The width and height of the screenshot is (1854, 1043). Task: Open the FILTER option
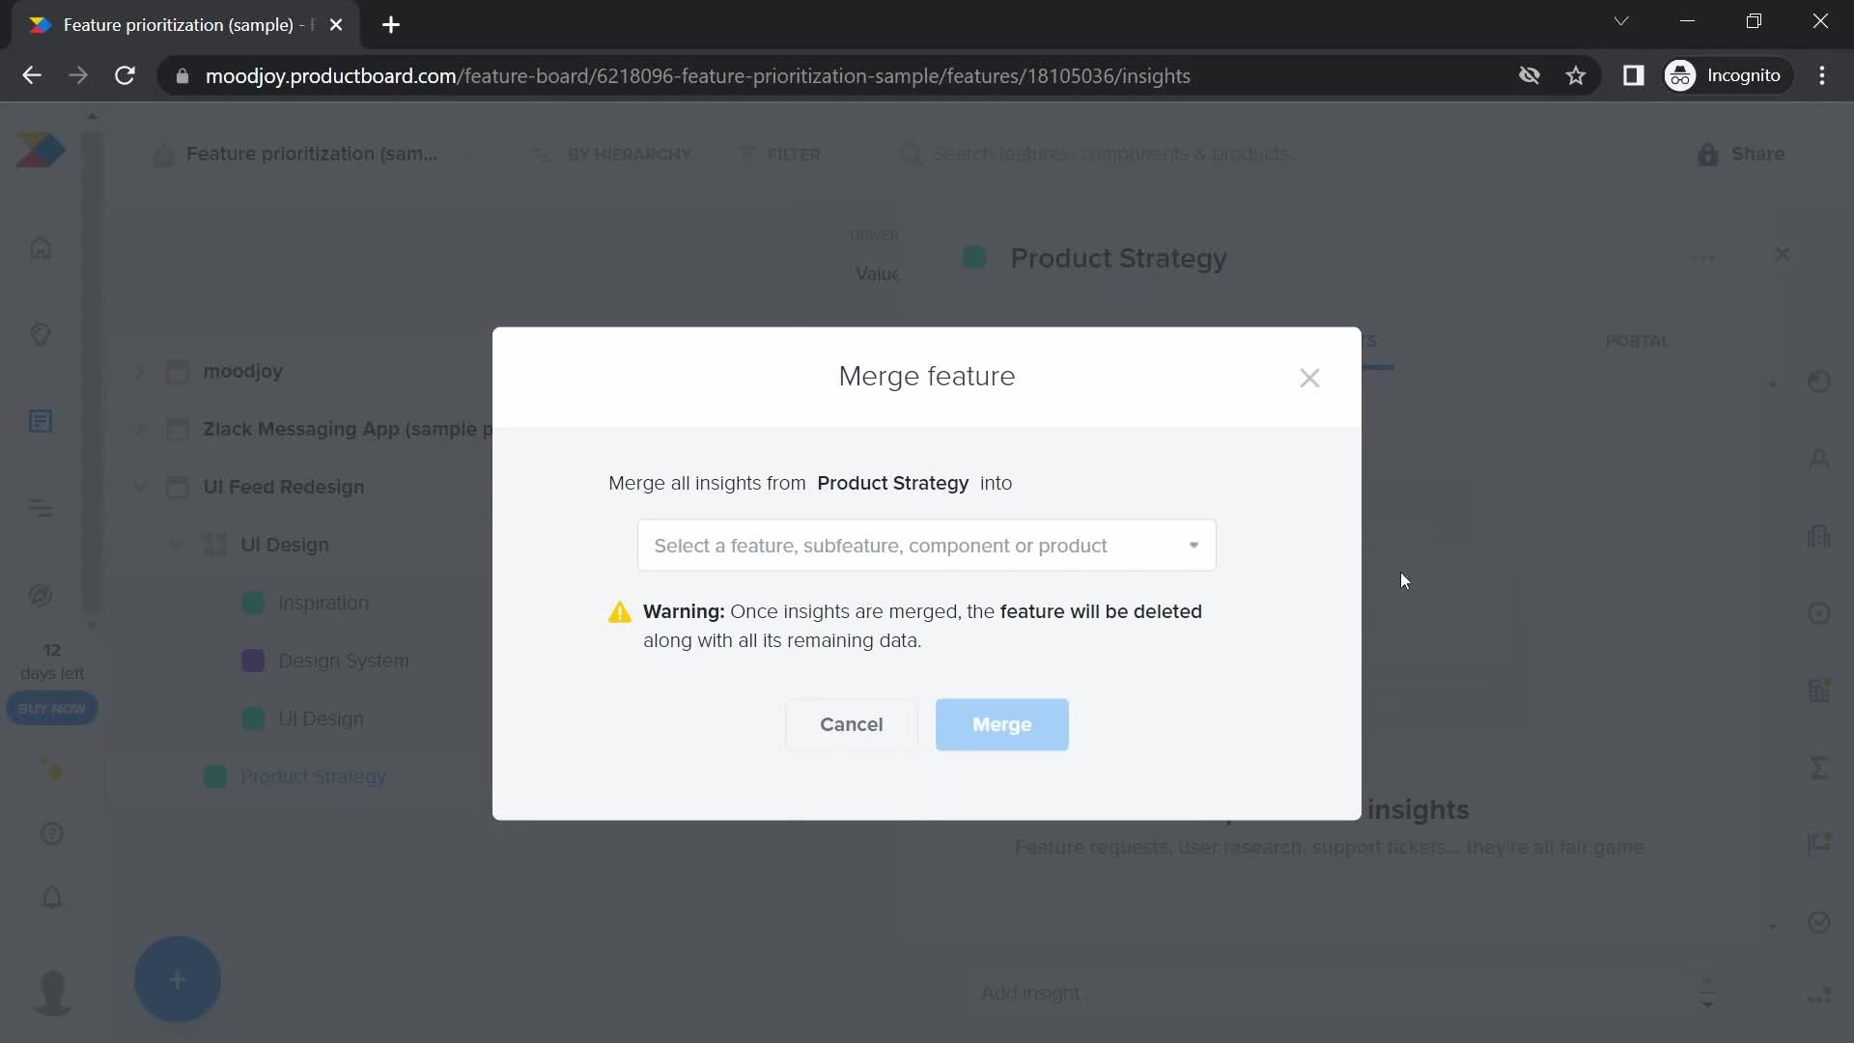coord(779,155)
